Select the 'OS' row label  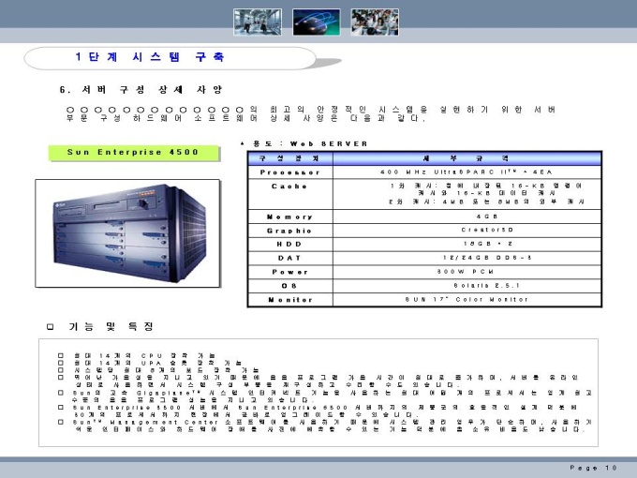[290, 286]
